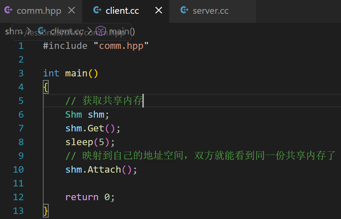
Task: Click the main() breadcrumb symbol
Action: click(122, 31)
